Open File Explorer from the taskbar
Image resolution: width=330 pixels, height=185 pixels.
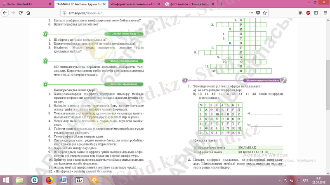click(x=20, y=180)
